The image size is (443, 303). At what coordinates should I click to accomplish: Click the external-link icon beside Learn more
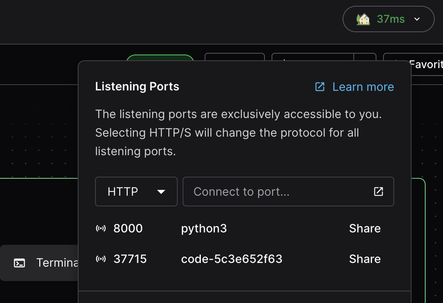pyautogui.click(x=319, y=87)
